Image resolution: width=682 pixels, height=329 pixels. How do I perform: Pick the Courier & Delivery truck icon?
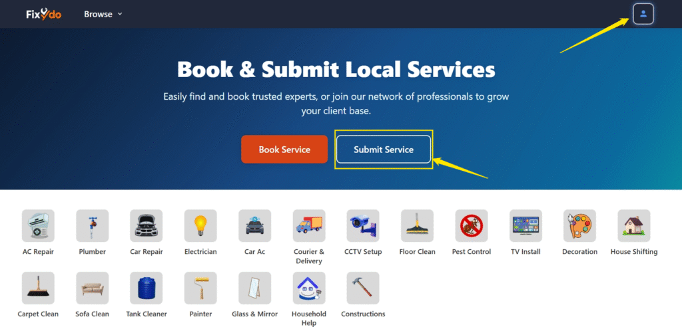pos(309,226)
